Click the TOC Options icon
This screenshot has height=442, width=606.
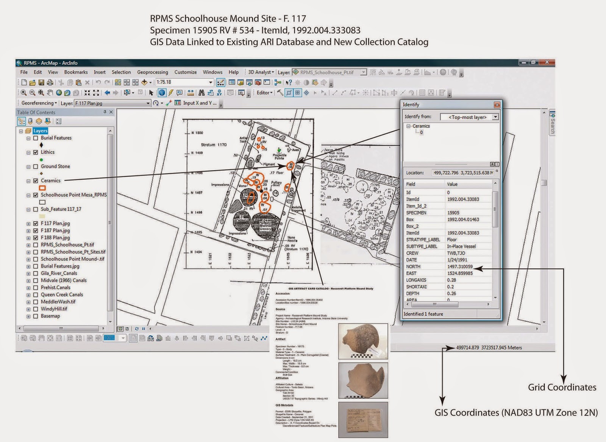58,121
